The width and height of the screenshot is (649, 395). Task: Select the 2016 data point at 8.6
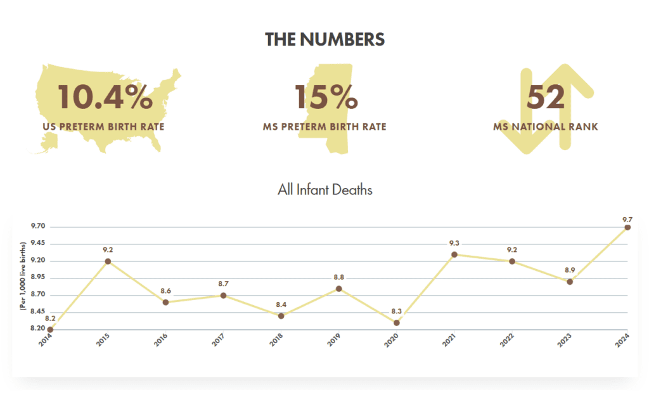pyautogui.click(x=165, y=302)
